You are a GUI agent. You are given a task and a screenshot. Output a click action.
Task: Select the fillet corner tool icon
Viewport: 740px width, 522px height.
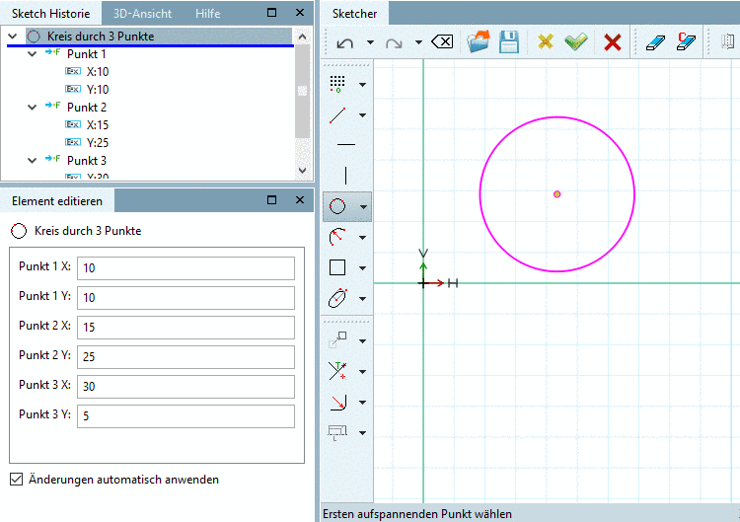pos(338,402)
